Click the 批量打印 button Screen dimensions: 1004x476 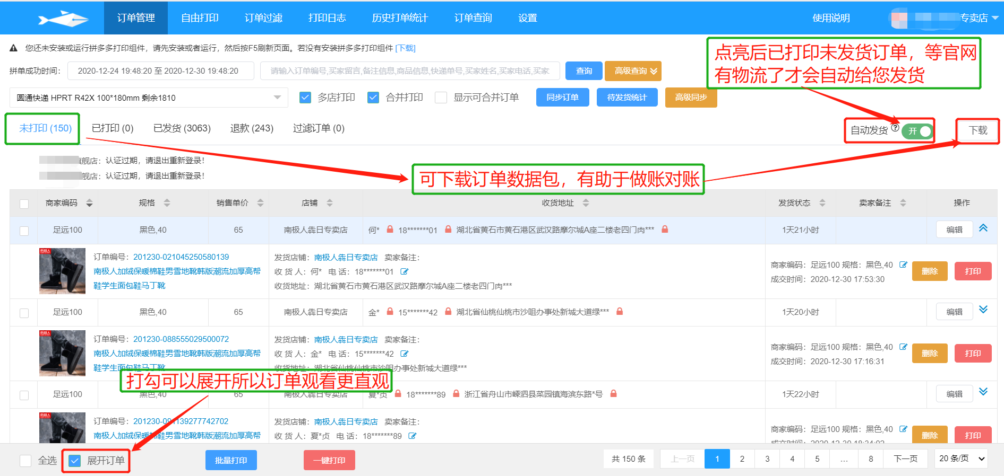coord(231,460)
